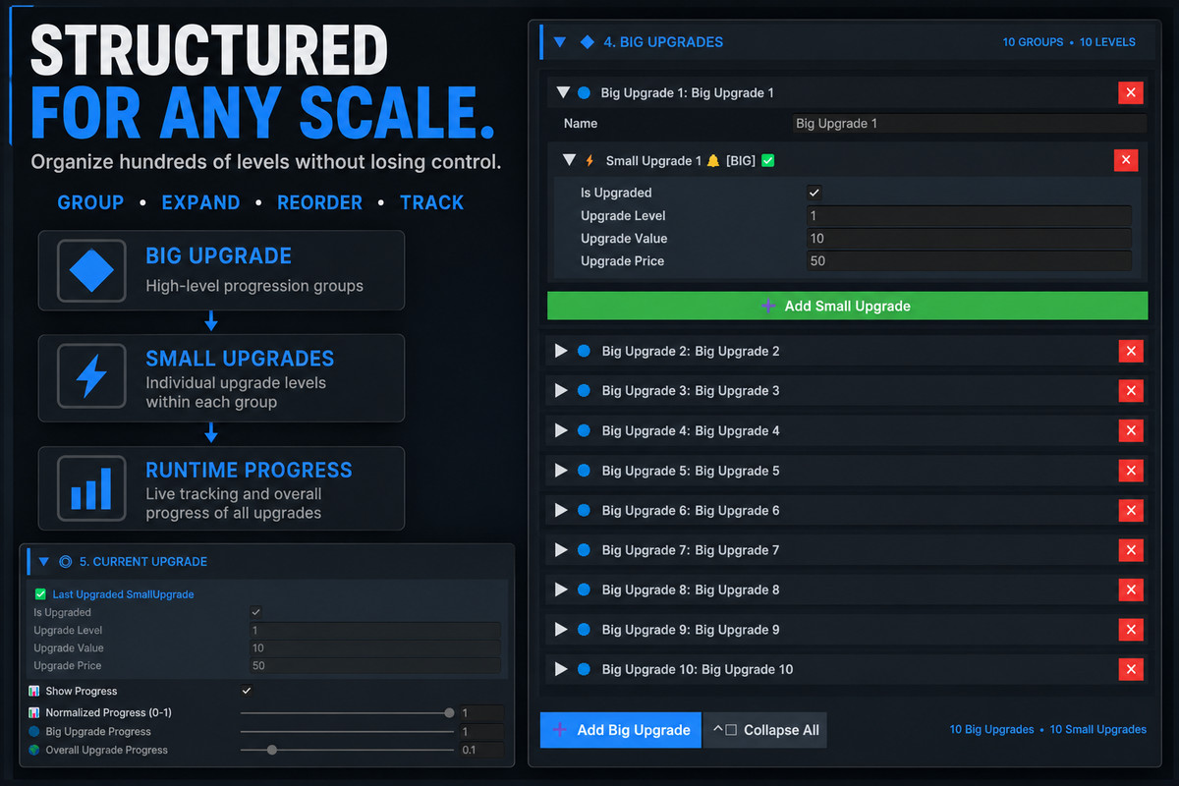Delete Big Upgrade 9 with red X
Screen dimensions: 1179x786
pyautogui.click(x=1131, y=630)
